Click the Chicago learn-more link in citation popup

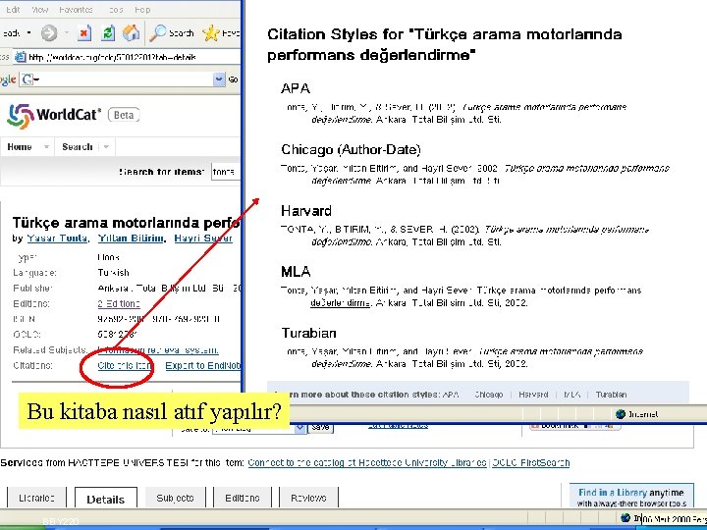[x=488, y=395]
